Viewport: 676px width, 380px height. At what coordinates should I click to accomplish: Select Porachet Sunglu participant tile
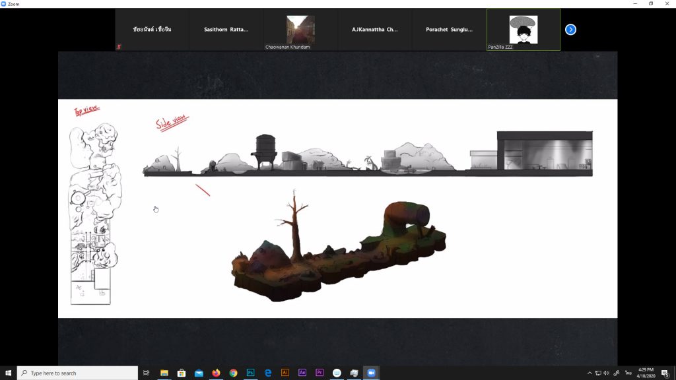coord(449,30)
